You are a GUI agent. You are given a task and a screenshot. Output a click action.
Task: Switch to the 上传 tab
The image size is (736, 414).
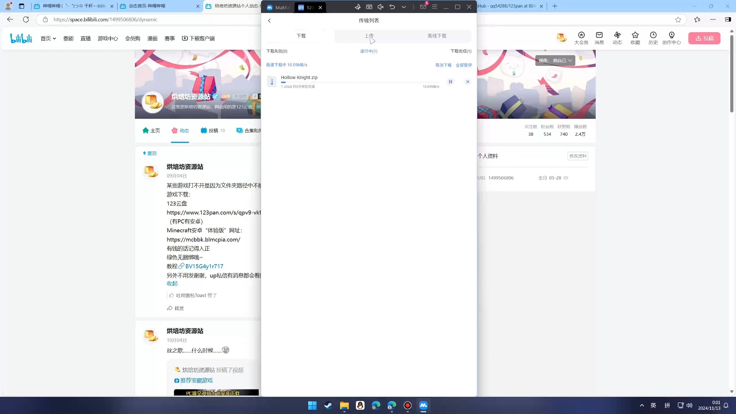[x=369, y=36]
